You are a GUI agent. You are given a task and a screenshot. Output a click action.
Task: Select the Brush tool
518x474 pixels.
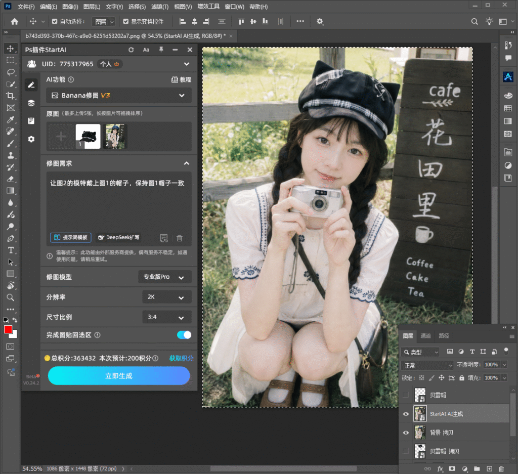tap(11, 143)
